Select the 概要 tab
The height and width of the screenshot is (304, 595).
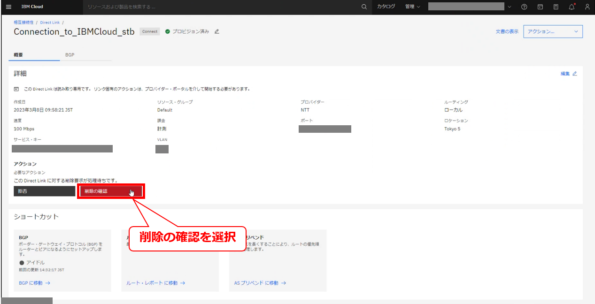tap(18, 55)
